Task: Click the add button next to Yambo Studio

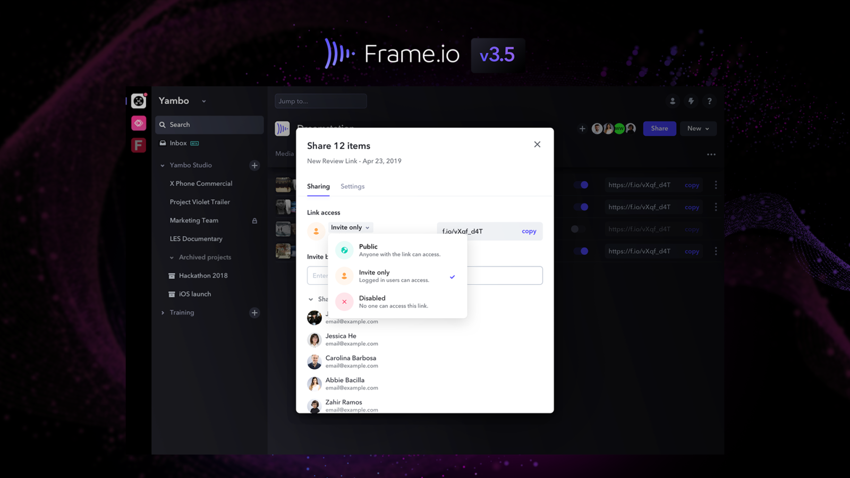Action: pyautogui.click(x=254, y=165)
